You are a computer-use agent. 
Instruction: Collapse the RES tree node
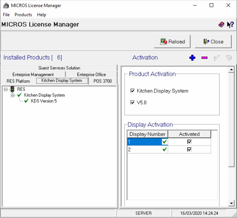pyautogui.click(x=5, y=89)
